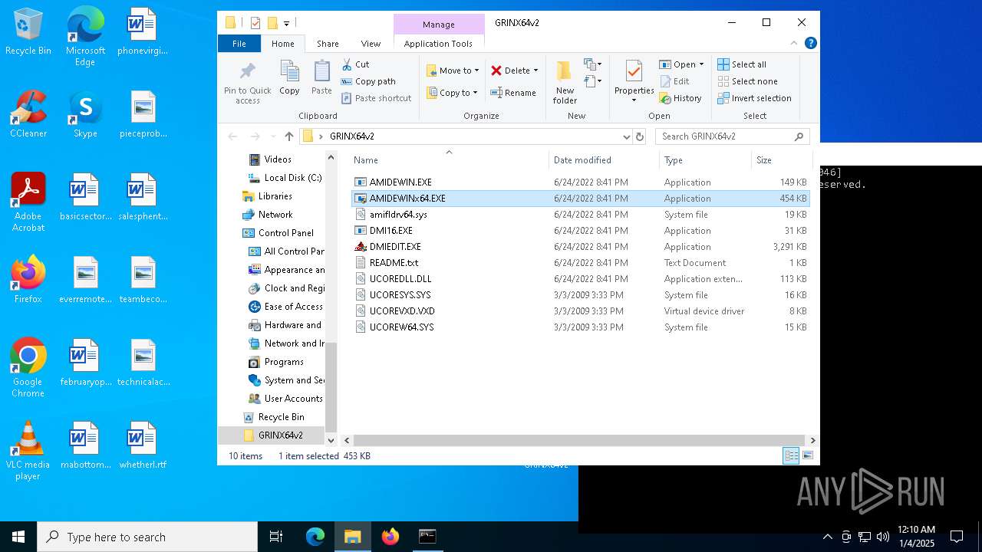
Task: Click Copy path in Clipboard group
Action: [368, 81]
